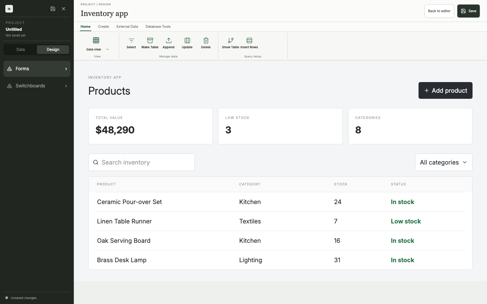Click the PRODUCT column header

[107, 184]
